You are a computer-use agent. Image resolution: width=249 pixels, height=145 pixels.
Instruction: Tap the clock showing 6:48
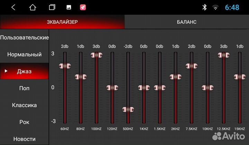click(232, 7)
